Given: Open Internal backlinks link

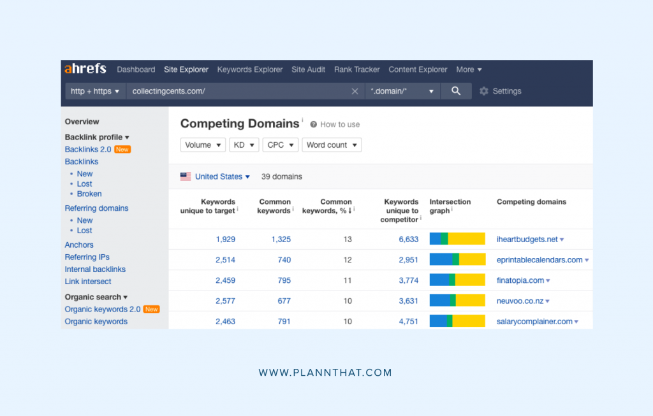Looking at the screenshot, I should (x=95, y=269).
